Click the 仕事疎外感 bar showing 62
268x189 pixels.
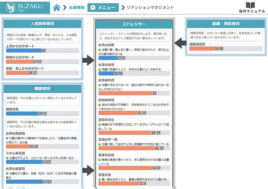(134, 93)
